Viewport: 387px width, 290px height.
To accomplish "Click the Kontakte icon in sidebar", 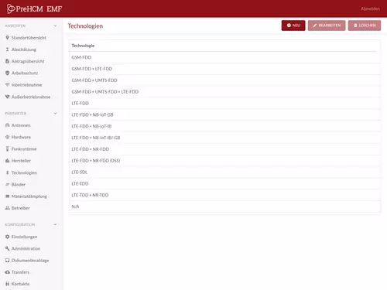I will click(x=7, y=284).
